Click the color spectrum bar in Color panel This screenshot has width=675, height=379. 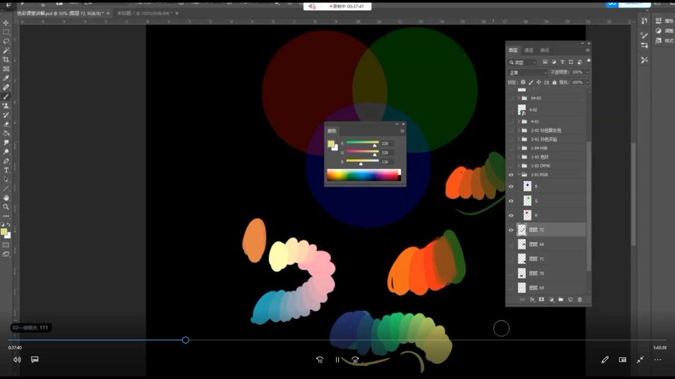coord(363,175)
